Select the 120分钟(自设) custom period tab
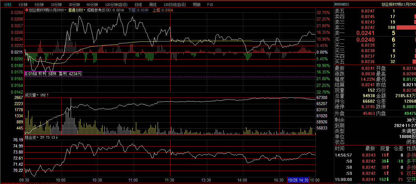416x184 pixels. pos(116,5)
